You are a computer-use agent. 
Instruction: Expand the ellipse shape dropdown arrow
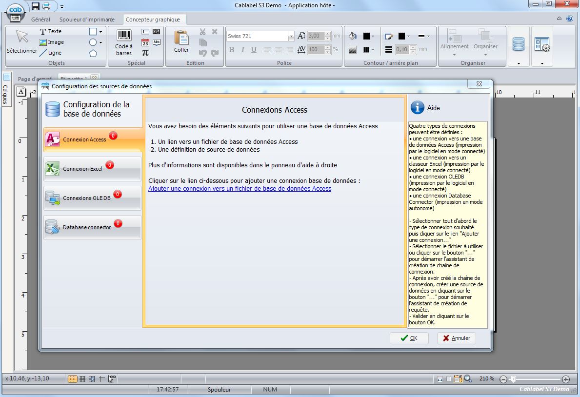click(100, 42)
